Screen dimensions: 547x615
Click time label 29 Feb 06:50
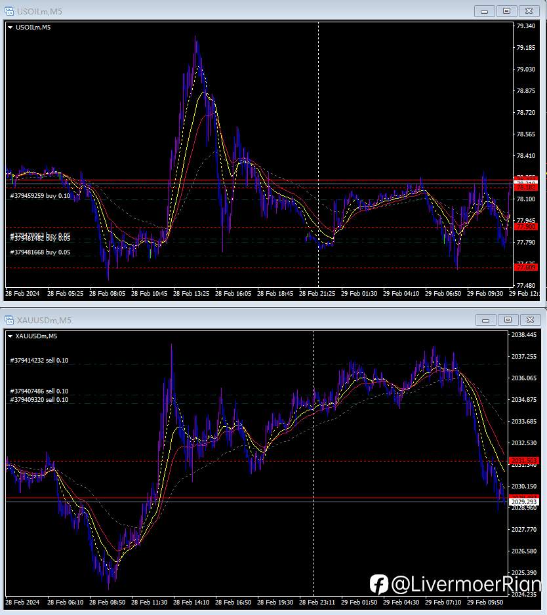tap(443, 293)
